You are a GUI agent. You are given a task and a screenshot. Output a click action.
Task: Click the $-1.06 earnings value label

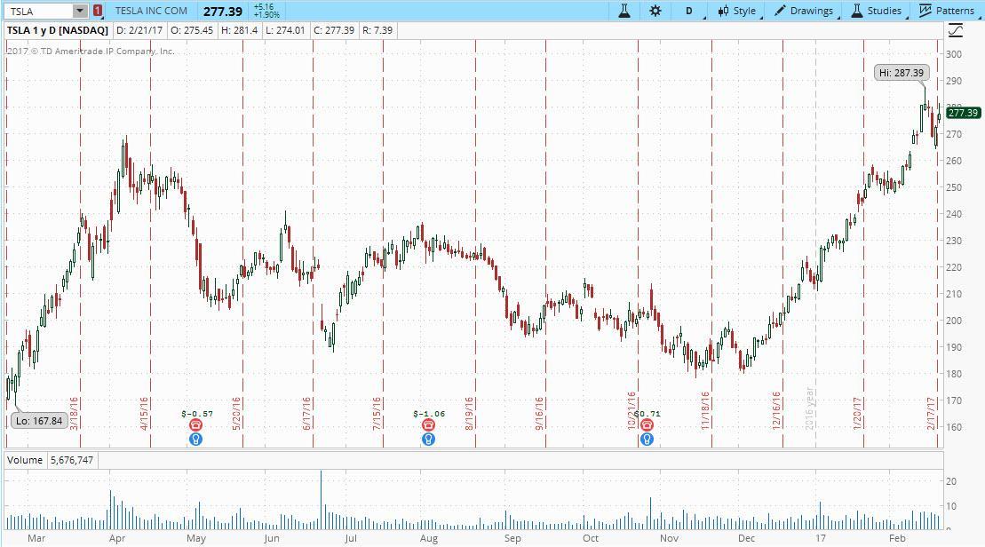(x=429, y=414)
